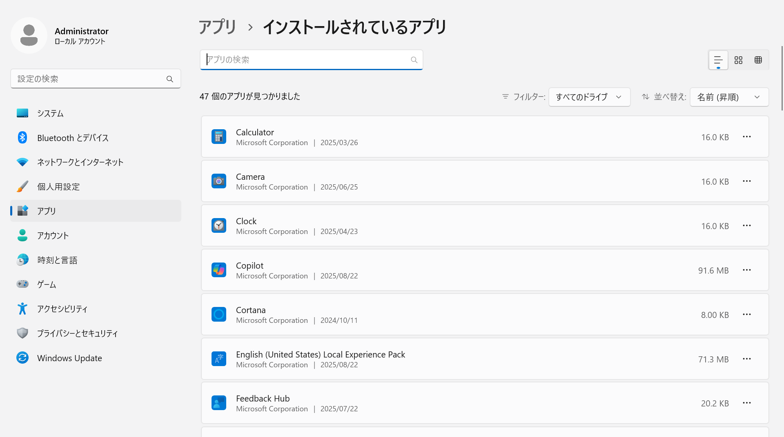The height and width of the screenshot is (437, 784).
Task: Click the インストールされているアプリ heading
Action: 355,27
